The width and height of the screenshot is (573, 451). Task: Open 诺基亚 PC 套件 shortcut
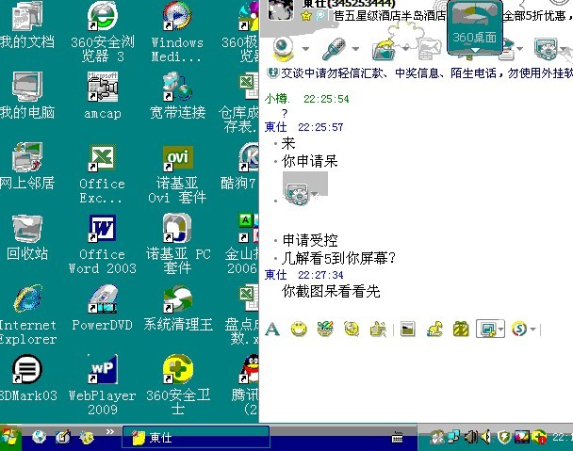(x=178, y=244)
